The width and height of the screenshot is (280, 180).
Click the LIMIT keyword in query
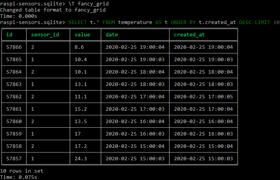click(262, 22)
